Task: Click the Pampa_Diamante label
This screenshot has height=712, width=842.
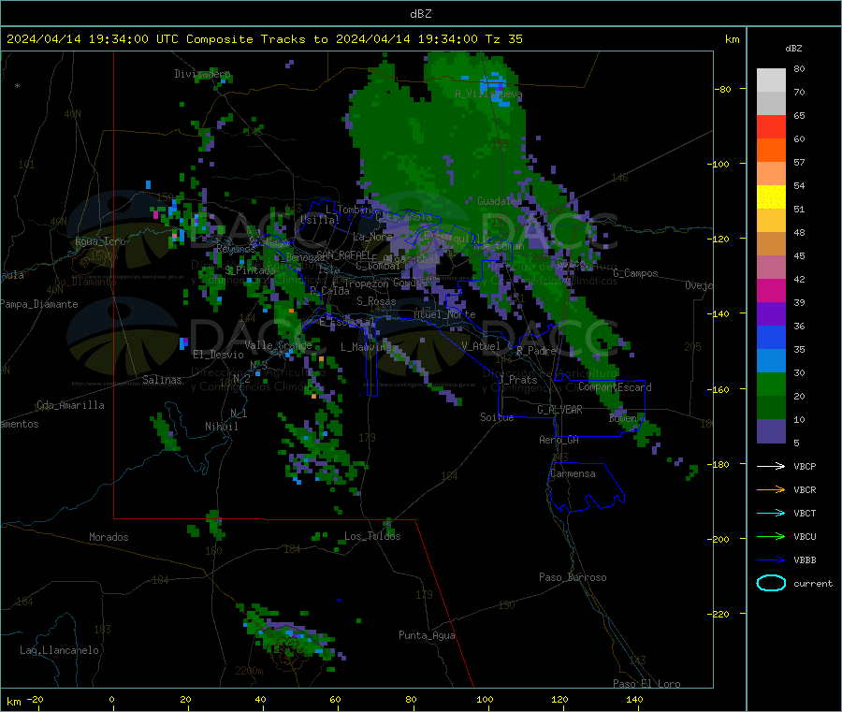Action: tap(39, 304)
